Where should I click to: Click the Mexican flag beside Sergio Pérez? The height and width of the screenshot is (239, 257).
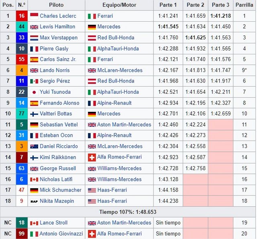tap(34, 81)
